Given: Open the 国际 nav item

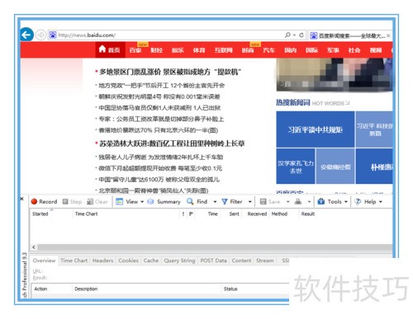Looking at the screenshot, I should click(x=311, y=50).
